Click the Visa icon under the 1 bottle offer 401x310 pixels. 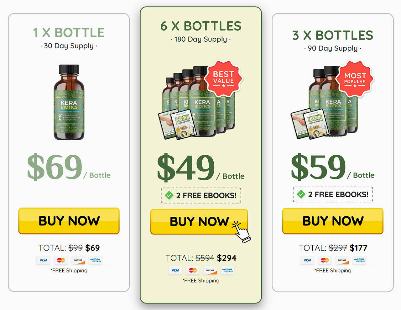(43, 260)
